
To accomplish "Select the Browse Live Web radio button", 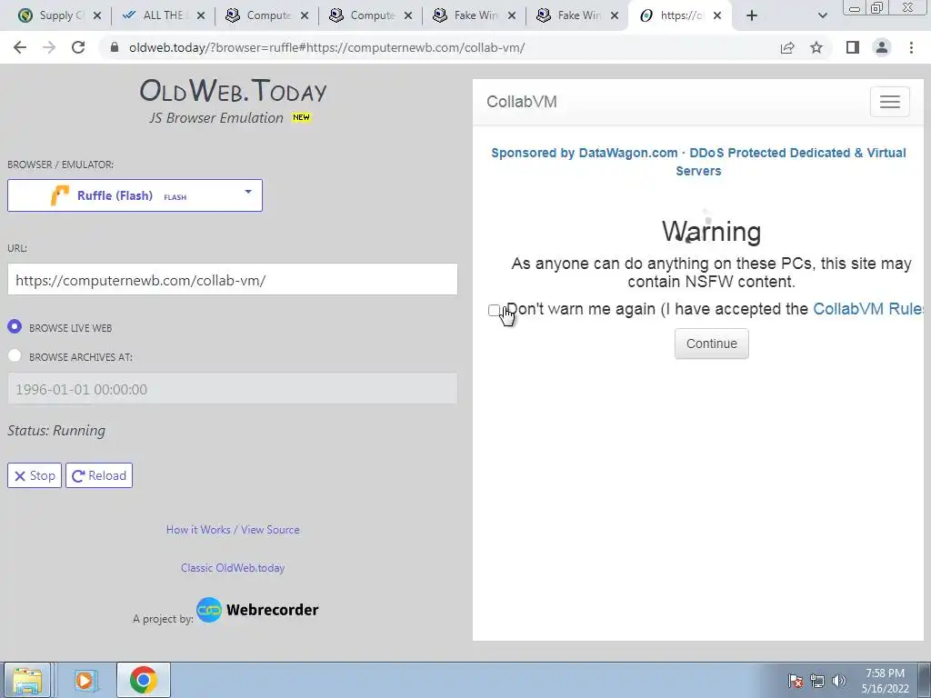I will tap(15, 327).
